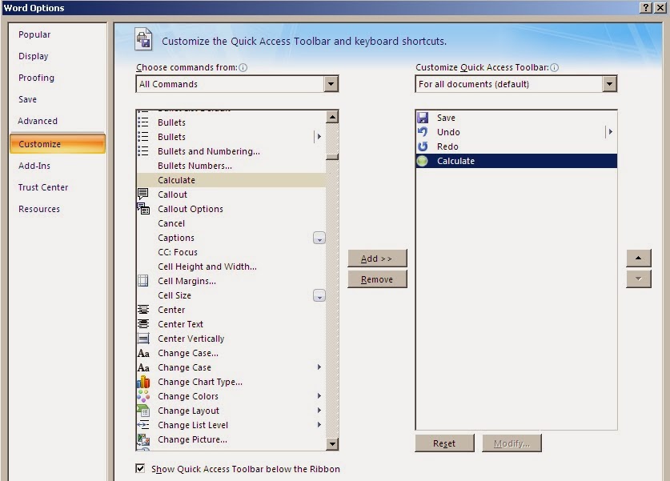This screenshot has width=670, height=481.
Task: Close the Word Options dialog
Action: [x=660, y=7]
